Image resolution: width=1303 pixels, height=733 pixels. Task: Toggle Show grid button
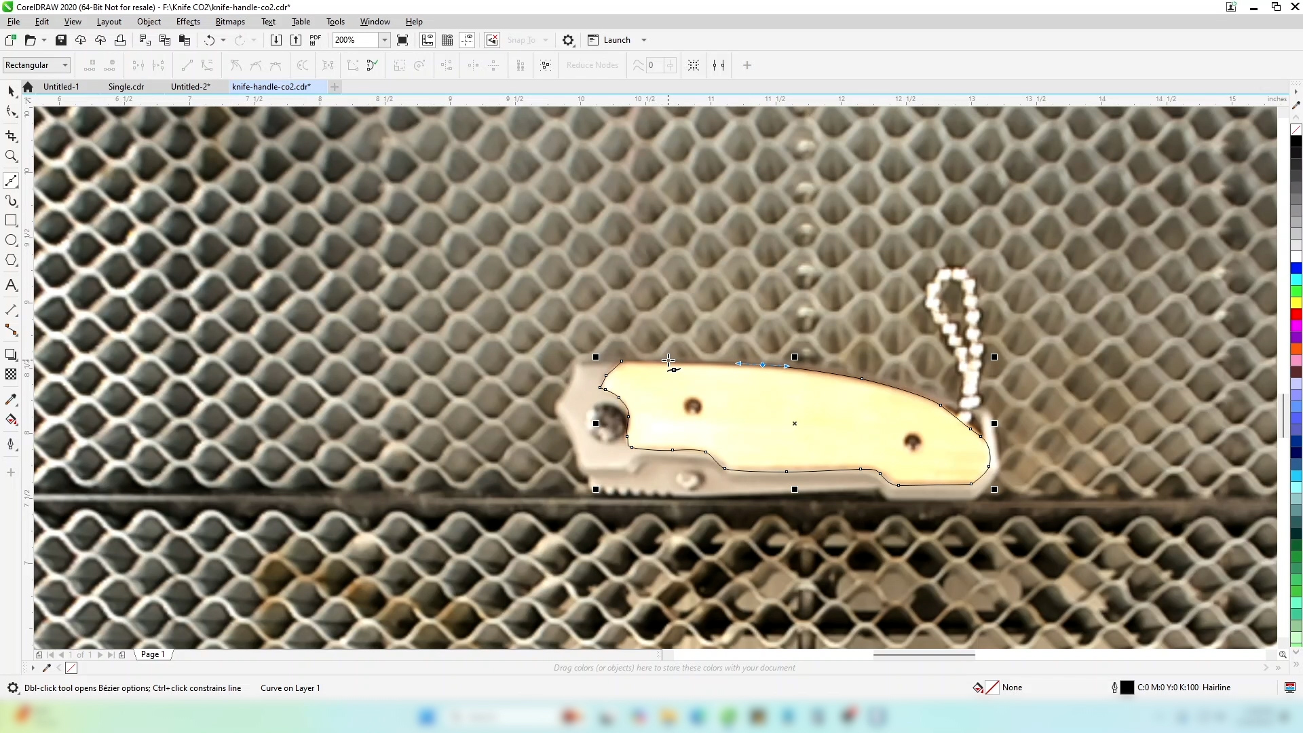click(x=447, y=40)
